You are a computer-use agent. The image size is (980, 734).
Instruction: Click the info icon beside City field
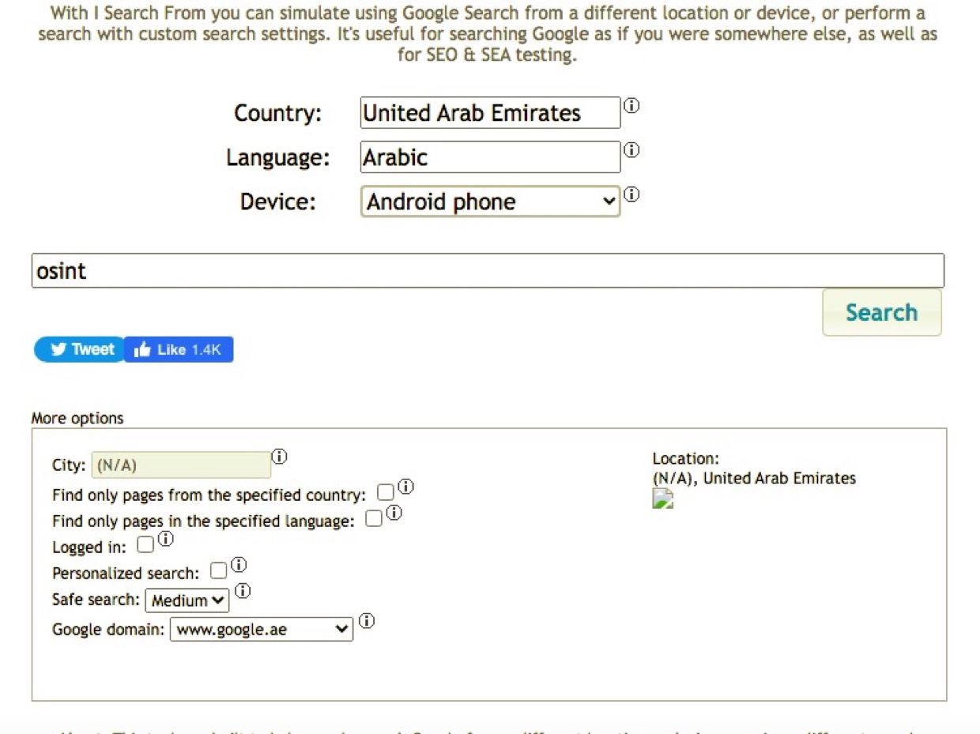(280, 457)
